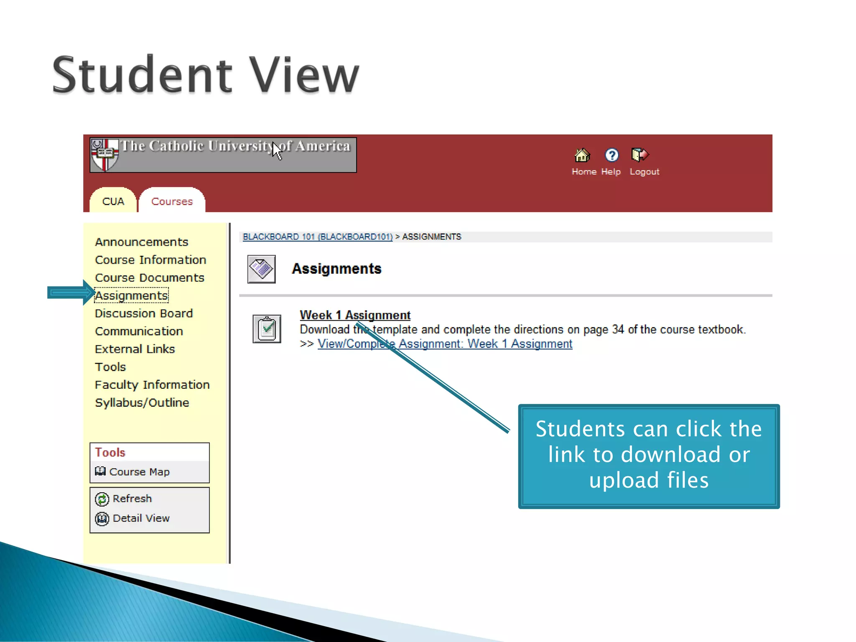Screen dimensions: 856x642
Task: Go to Course Documents section
Action: pyautogui.click(x=149, y=278)
